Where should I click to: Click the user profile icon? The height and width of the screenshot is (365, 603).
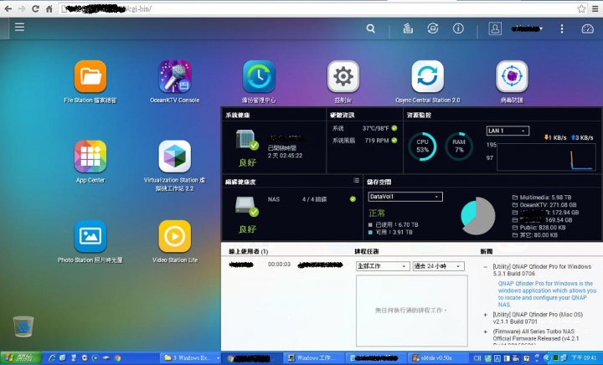tap(495, 28)
